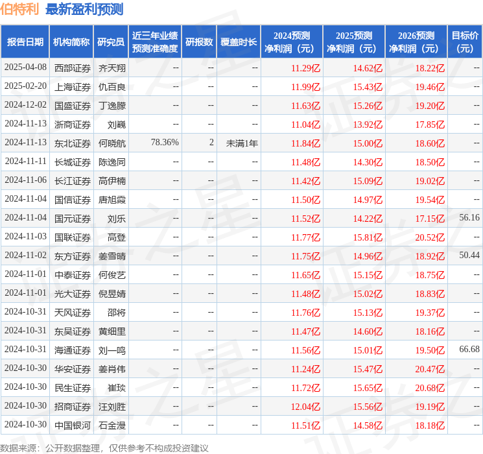Click the 机构简称 column header
This screenshot has width=483, height=454.
pos(71,42)
